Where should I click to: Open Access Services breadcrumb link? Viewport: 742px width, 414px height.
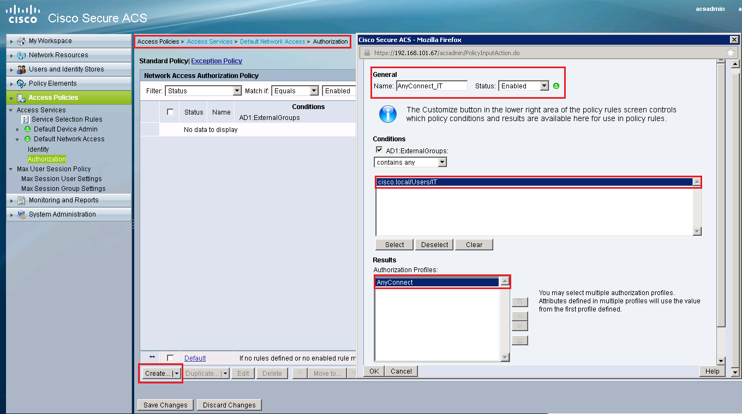(210, 41)
